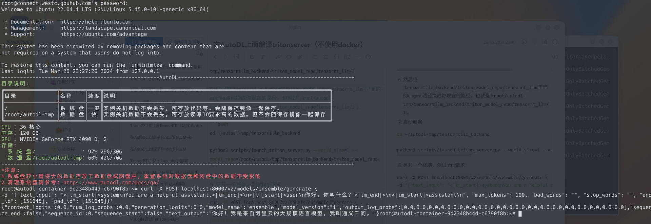Click 'CPU : 36 核心' line in terminal

click(21, 127)
